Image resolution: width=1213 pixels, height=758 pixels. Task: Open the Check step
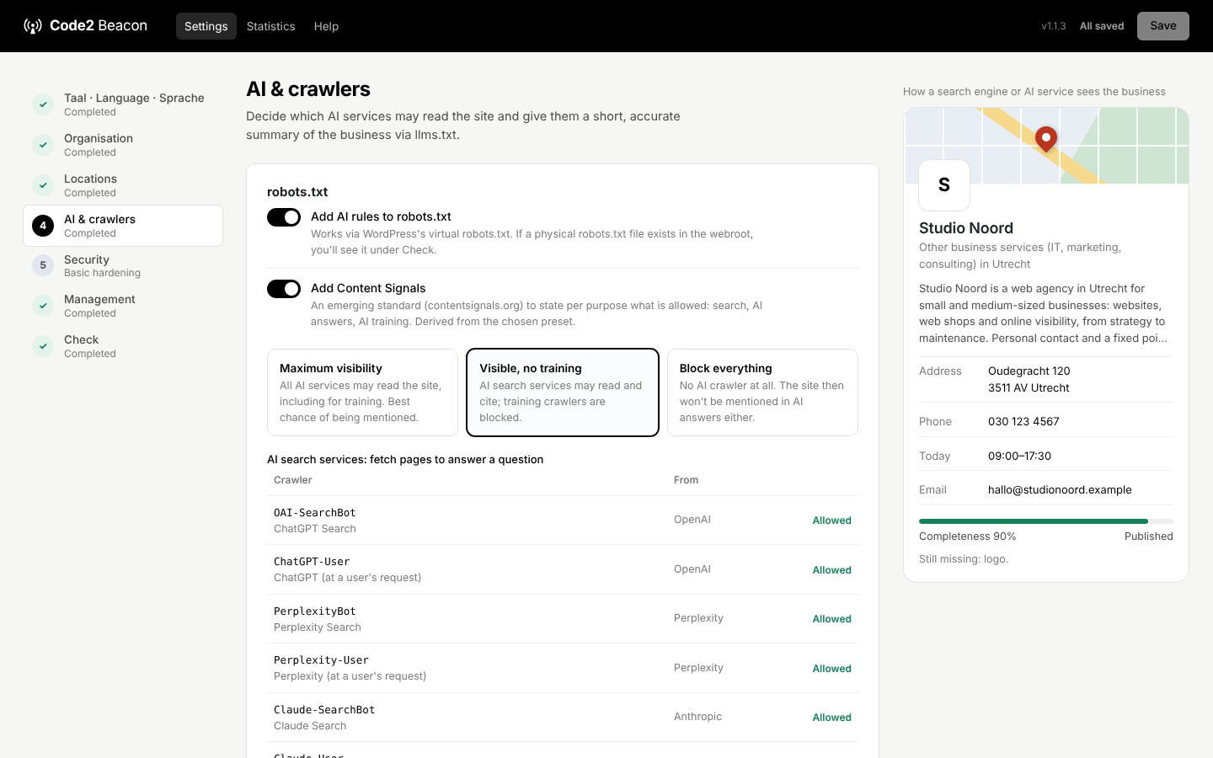click(x=123, y=346)
